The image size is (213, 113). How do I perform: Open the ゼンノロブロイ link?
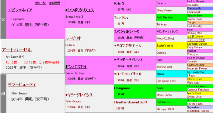76,67
